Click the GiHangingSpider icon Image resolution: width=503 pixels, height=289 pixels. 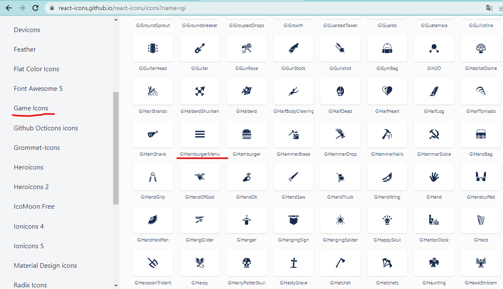340,220
